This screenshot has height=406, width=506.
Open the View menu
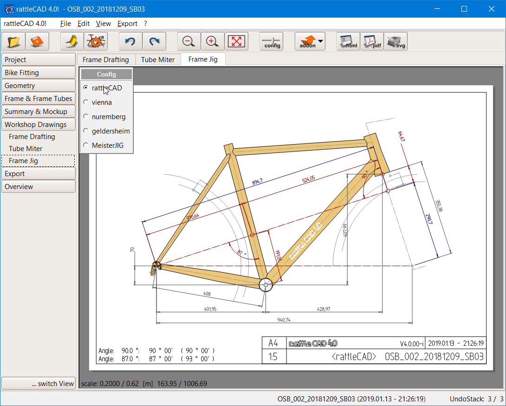103,24
